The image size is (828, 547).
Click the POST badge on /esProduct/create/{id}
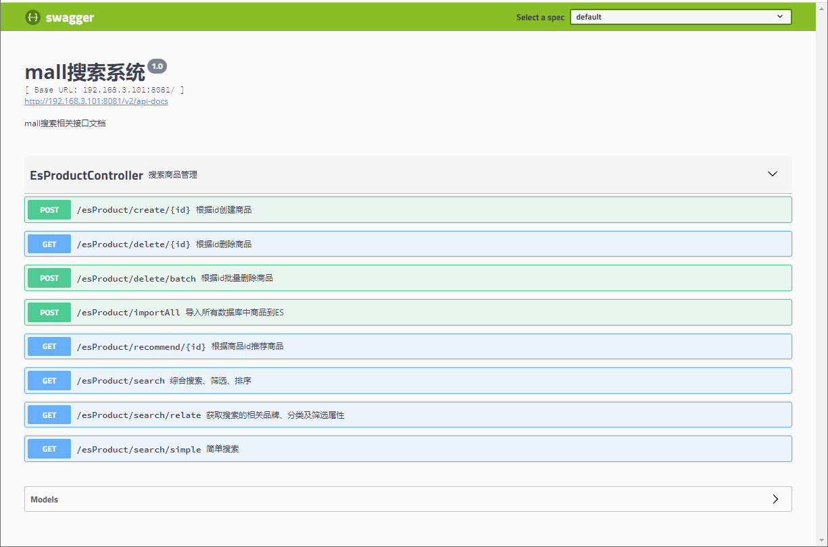(48, 209)
